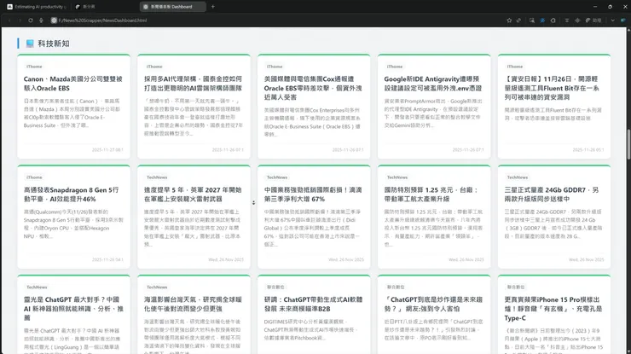This screenshot has height=354, width=631.
Task: Open the 三星正式量產 24Gb GDDR7 article
Action: pos(552,194)
